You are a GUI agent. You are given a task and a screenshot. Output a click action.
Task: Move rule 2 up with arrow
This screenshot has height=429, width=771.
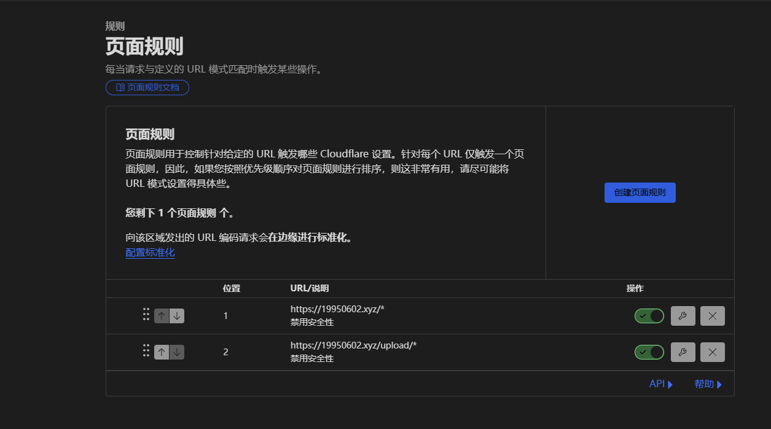[x=162, y=352]
